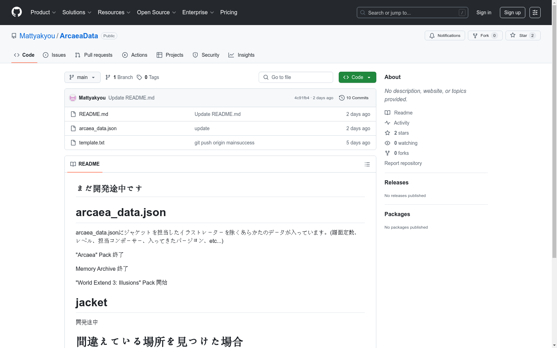Screen dimensions: 557x348
Task: Switch to the Code tab
Action: click(24, 55)
